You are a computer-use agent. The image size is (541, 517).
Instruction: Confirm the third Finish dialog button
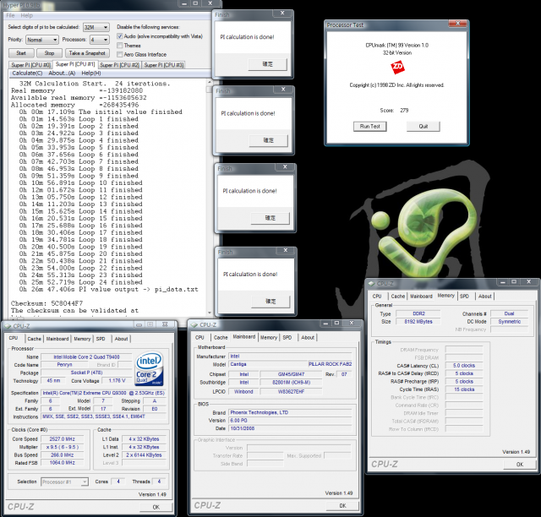[x=270, y=218]
